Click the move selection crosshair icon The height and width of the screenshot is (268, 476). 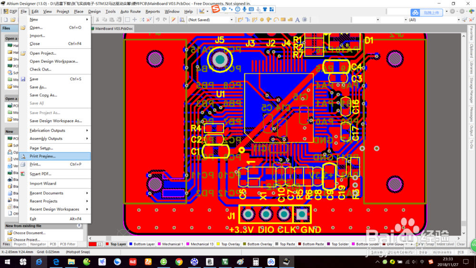135,20
